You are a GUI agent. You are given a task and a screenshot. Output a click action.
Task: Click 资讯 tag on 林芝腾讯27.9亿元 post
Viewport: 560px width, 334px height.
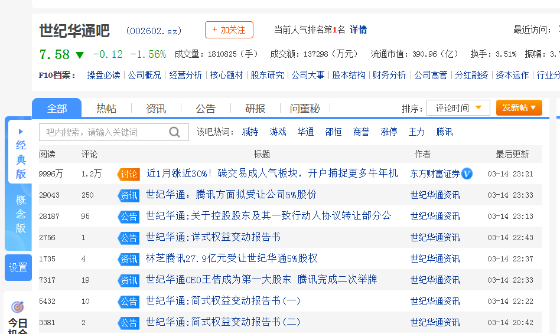coord(129,259)
